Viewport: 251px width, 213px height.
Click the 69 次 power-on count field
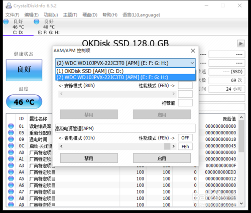(x=227, y=80)
